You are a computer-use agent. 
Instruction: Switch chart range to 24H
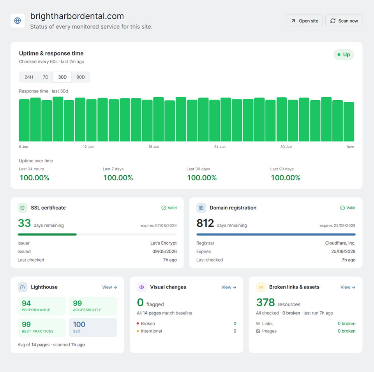[29, 77]
